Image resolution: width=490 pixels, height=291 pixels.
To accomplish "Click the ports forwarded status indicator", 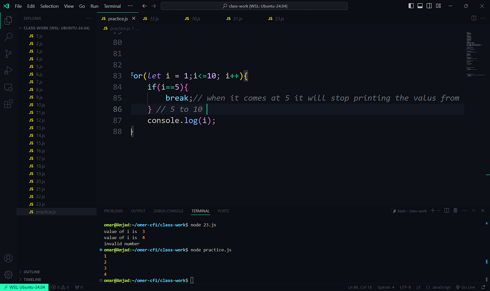I will (x=79, y=287).
